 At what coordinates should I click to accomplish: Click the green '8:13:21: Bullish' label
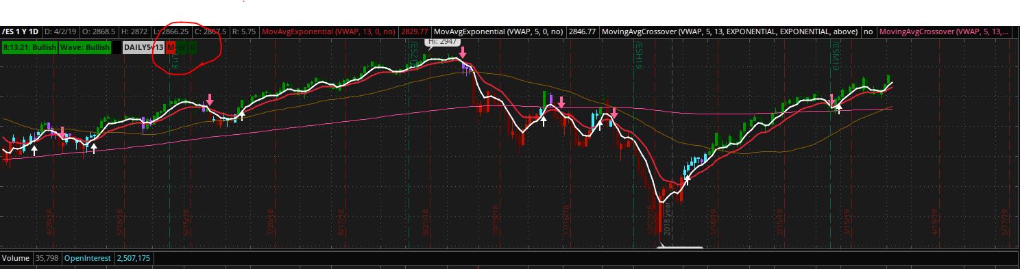coord(29,47)
